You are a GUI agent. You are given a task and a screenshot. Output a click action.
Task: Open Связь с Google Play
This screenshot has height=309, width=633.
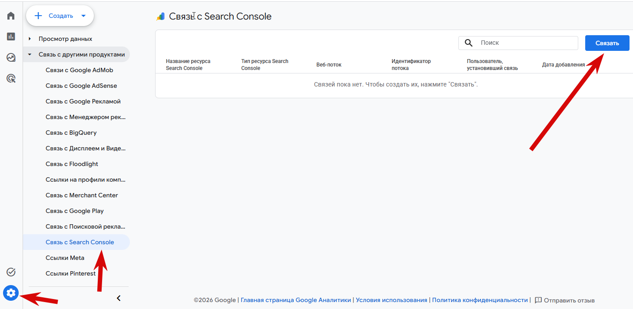(75, 211)
